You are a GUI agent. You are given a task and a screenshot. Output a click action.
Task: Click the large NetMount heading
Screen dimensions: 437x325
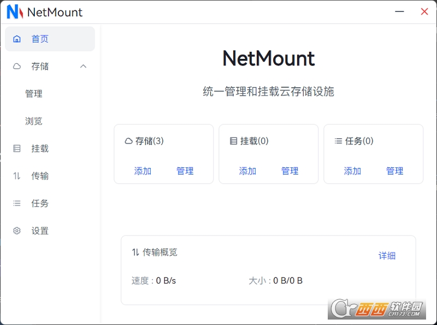point(269,58)
